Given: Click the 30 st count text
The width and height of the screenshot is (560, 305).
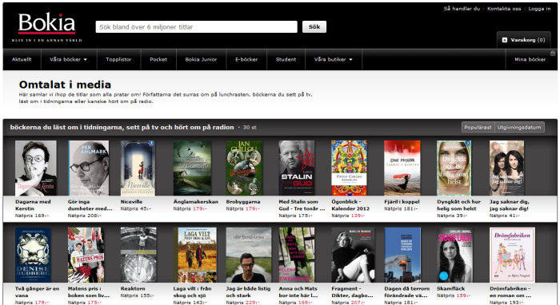Looking at the screenshot, I should click(x=250, y=127).
